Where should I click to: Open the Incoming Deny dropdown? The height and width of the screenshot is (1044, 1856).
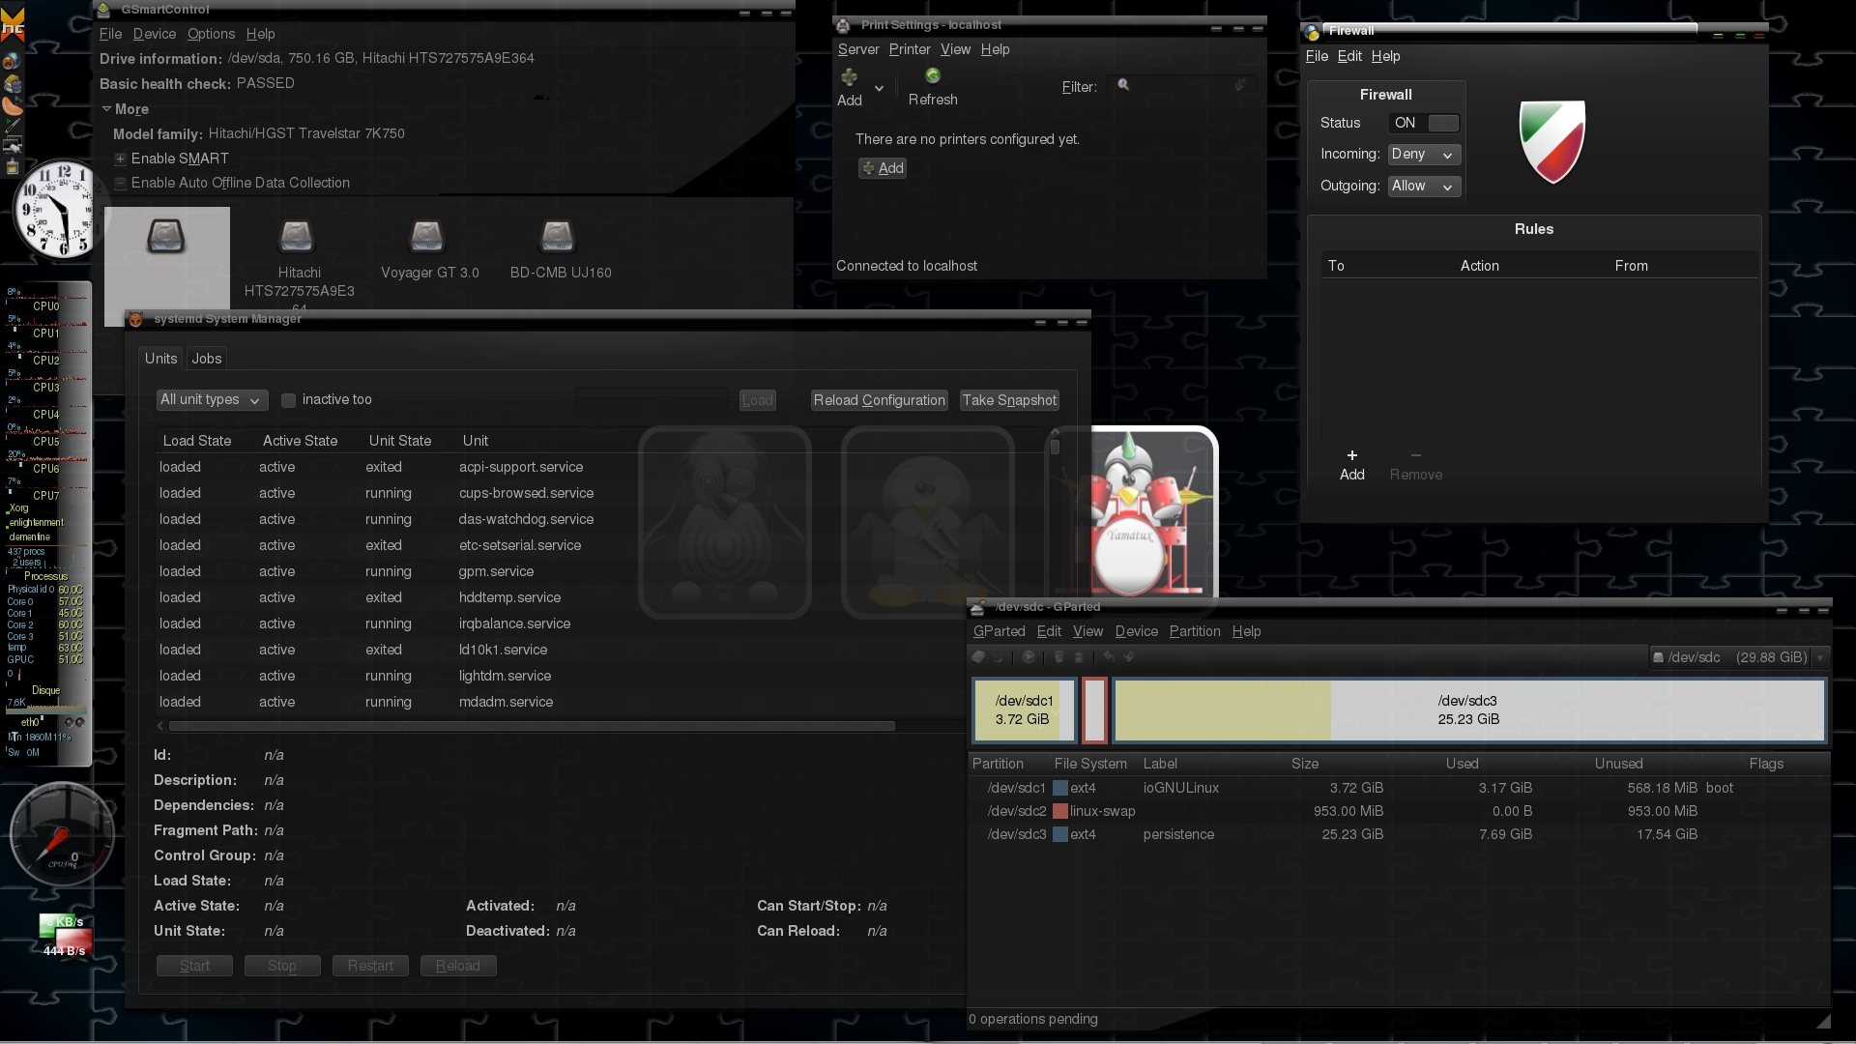(x=1424, y=155)
